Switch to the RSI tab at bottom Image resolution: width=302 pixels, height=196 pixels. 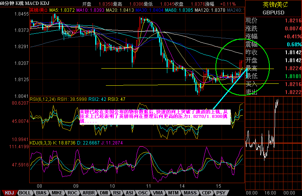[x=118, y=193]
